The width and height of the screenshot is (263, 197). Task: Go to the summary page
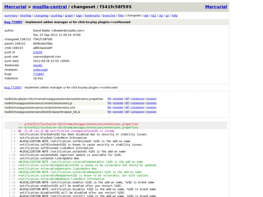click(11, 16)
